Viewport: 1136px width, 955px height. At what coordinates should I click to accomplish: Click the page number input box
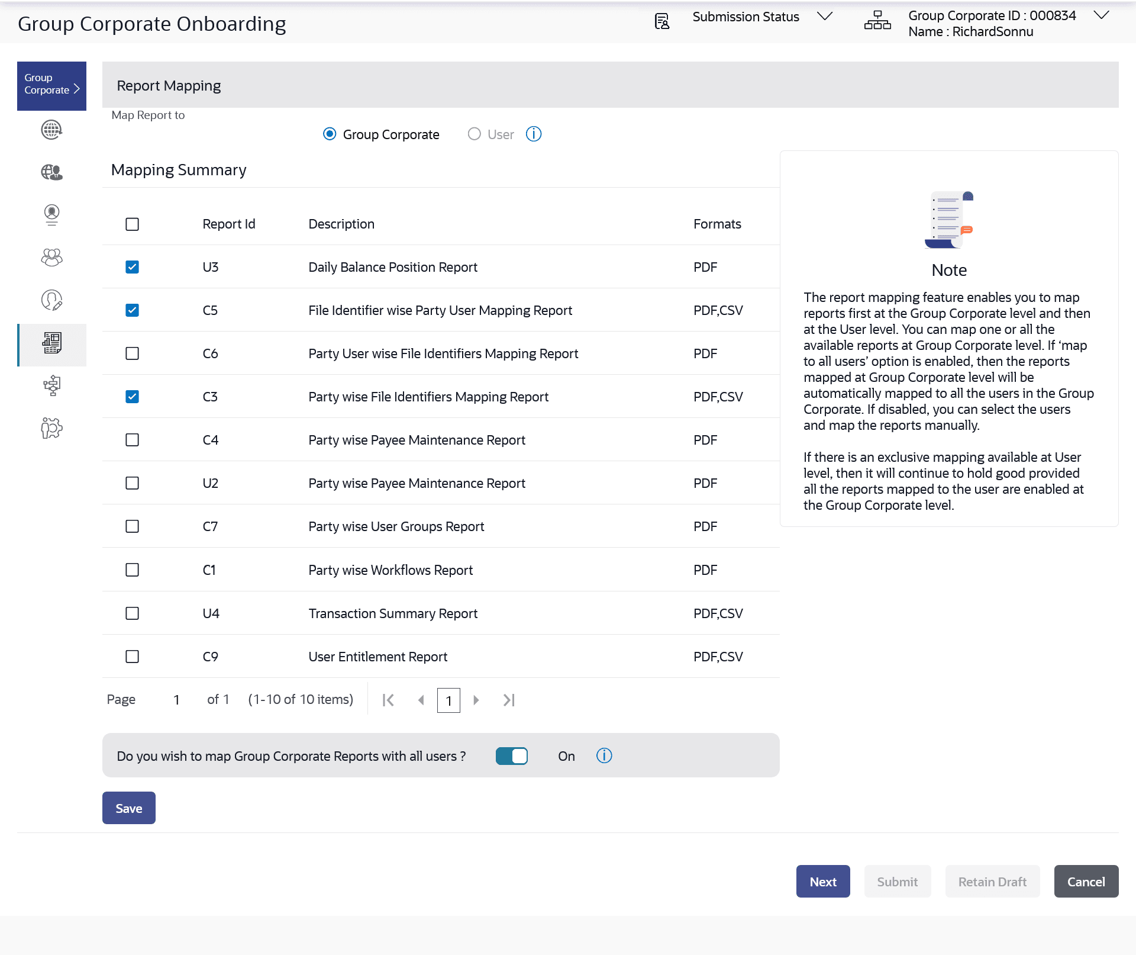pos(448,700)
